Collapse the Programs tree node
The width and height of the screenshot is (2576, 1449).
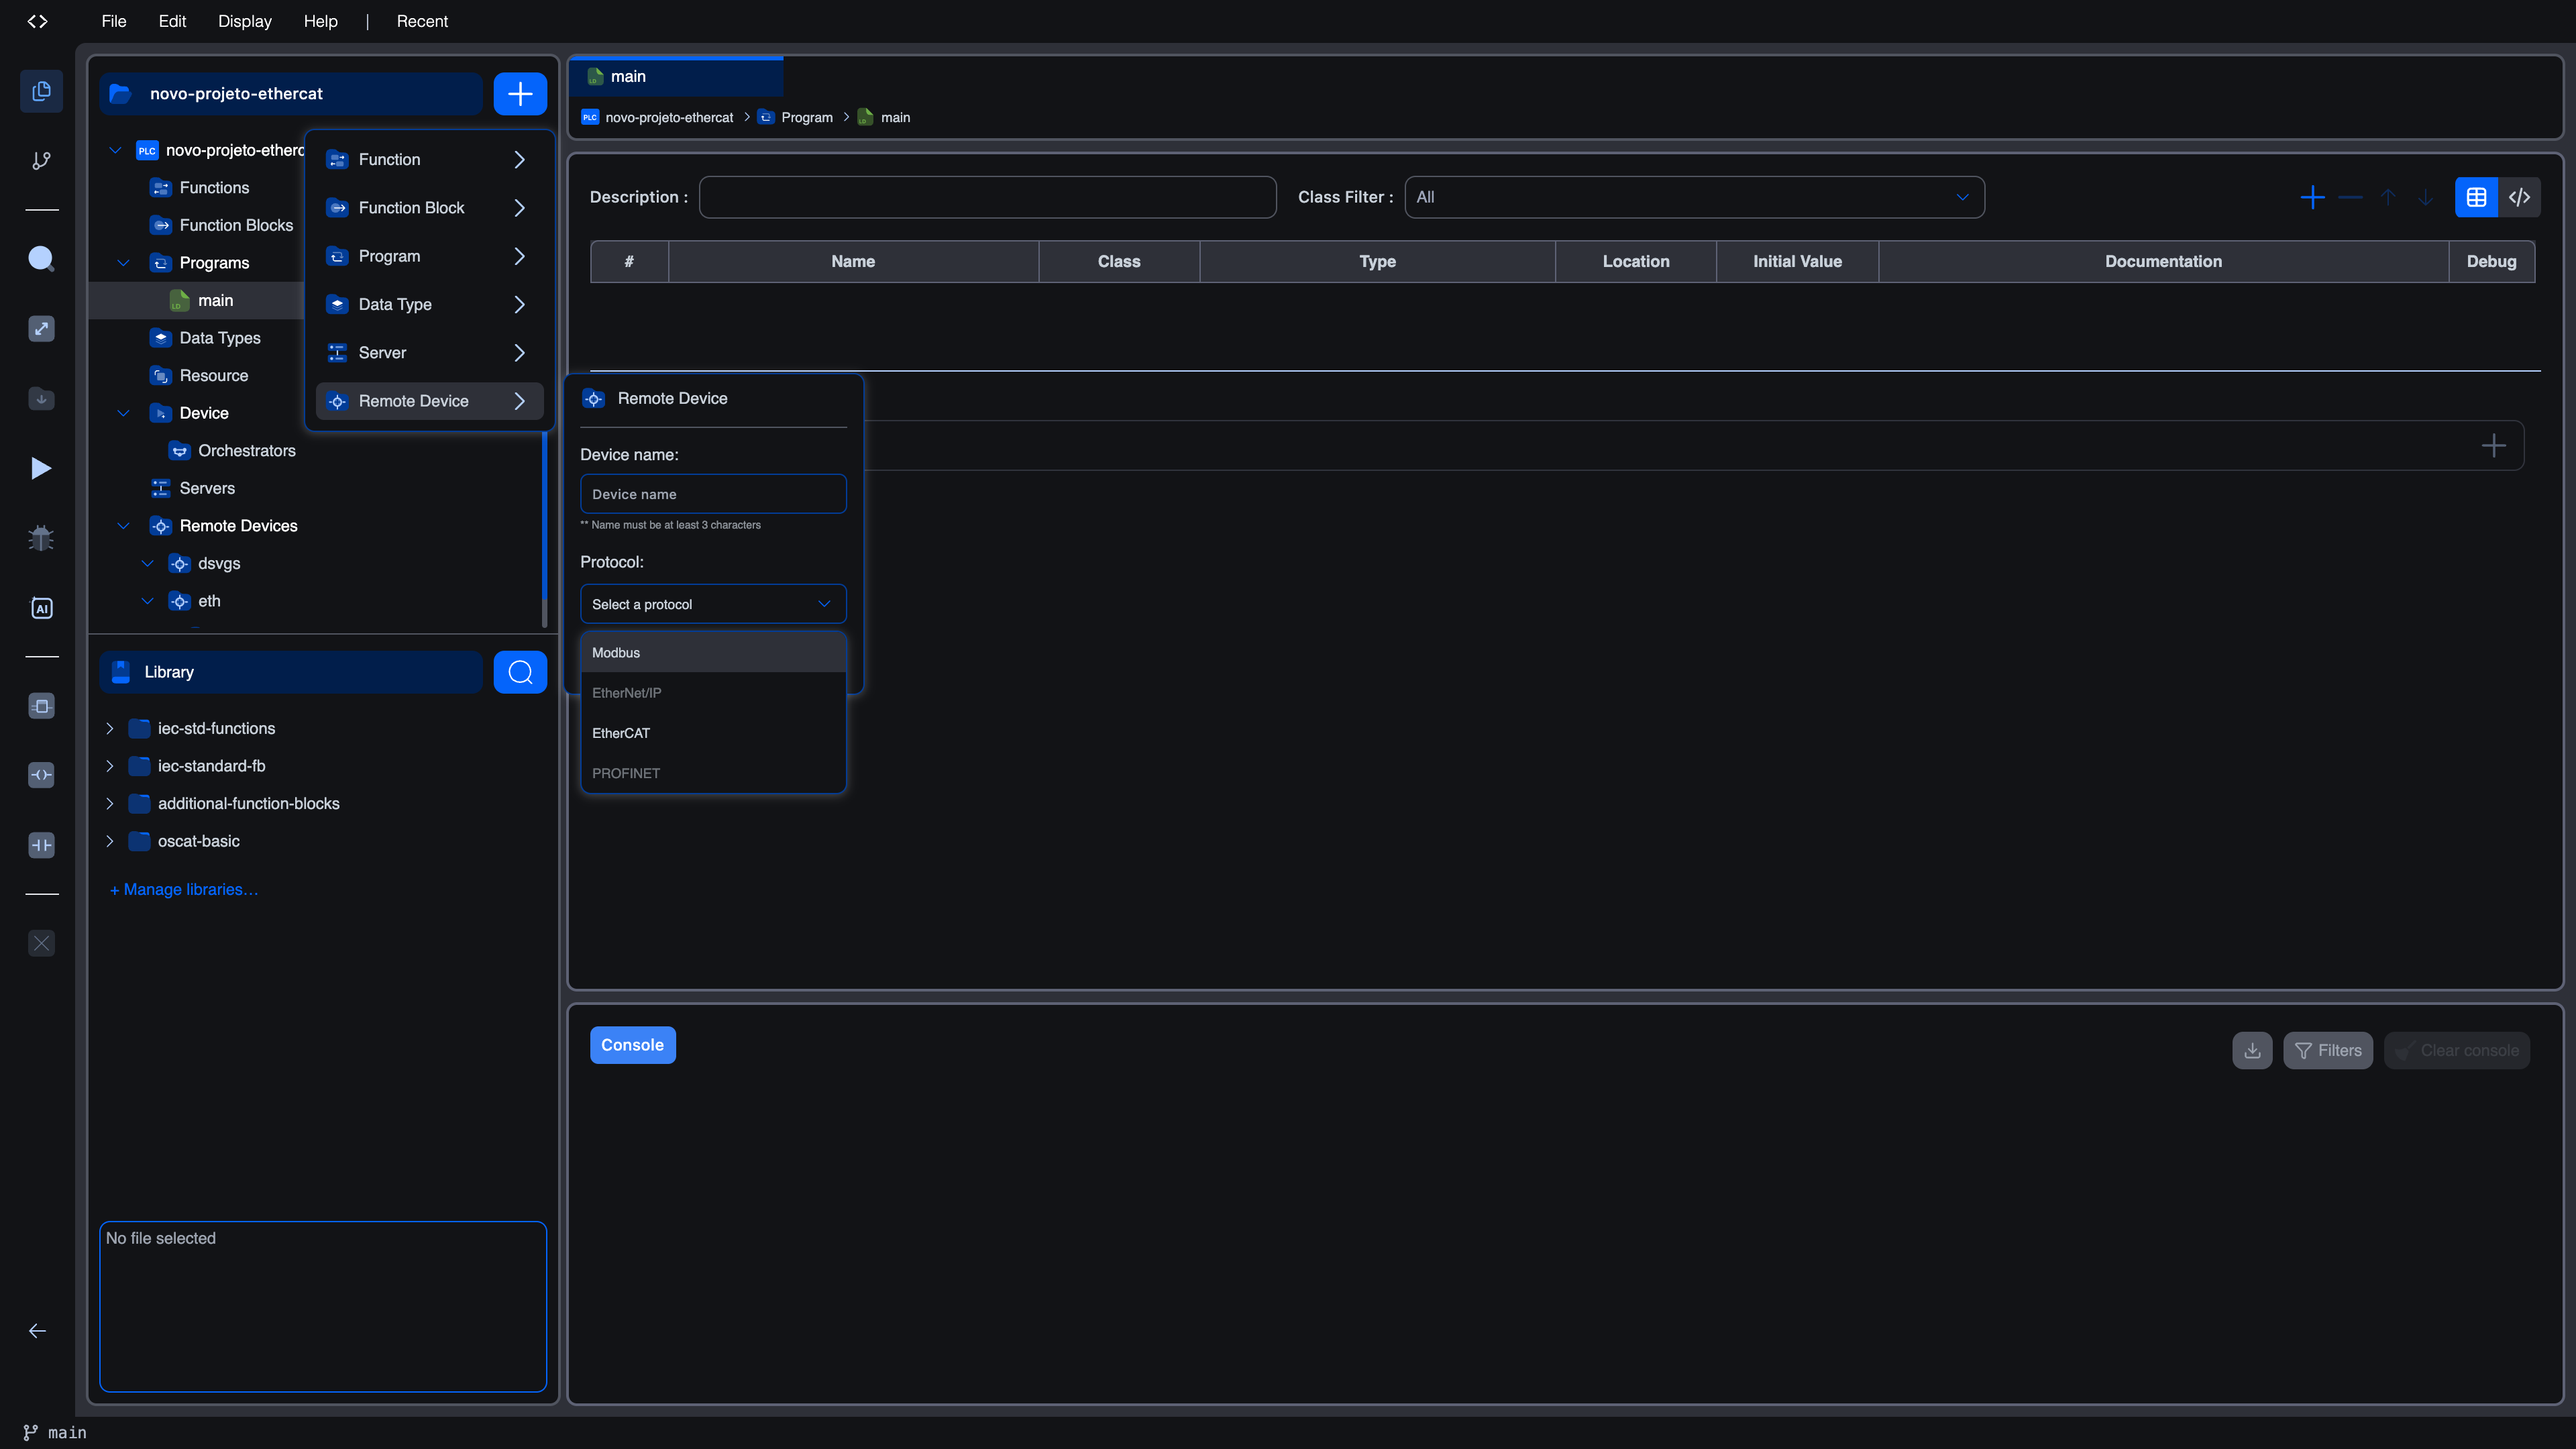[x=124, y=263]
